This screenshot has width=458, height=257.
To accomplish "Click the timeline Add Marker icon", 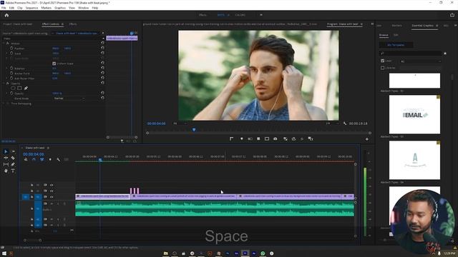I will pyautogui.click(x=50, y=159).
